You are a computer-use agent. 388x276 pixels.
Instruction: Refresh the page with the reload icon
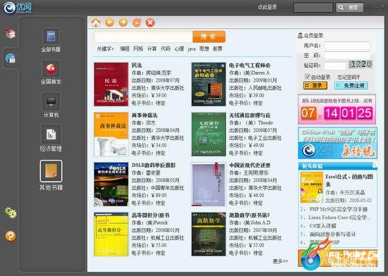point(137,23)
